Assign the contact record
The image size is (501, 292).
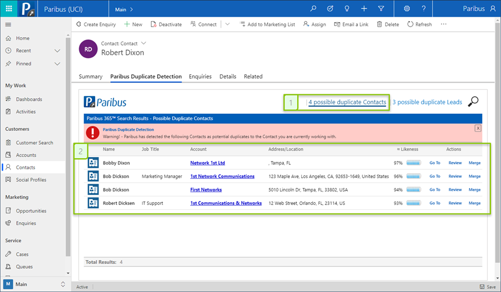(x=315, y=24)
